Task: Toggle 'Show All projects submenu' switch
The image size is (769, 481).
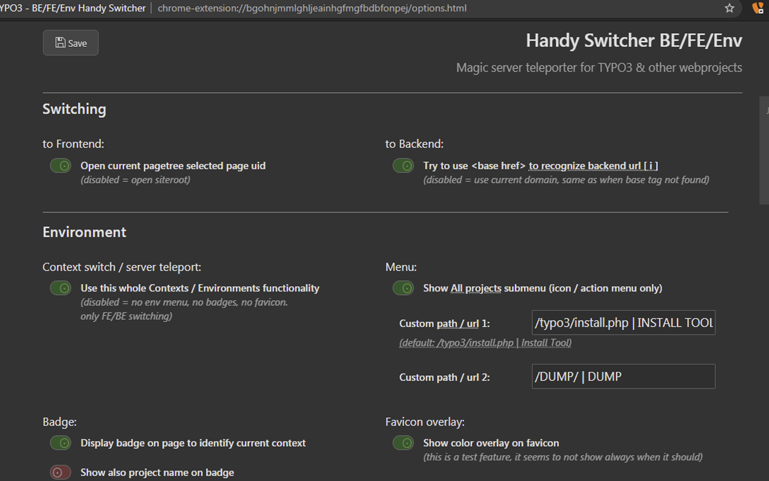Action: [403, 288]
